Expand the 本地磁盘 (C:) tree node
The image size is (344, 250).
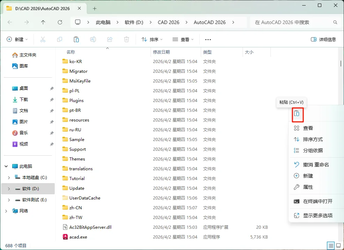9,178
